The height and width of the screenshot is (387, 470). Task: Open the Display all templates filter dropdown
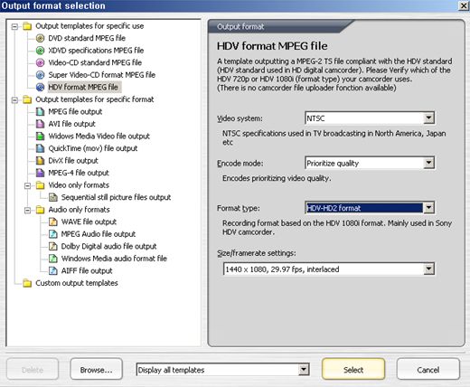pos(304,370)
